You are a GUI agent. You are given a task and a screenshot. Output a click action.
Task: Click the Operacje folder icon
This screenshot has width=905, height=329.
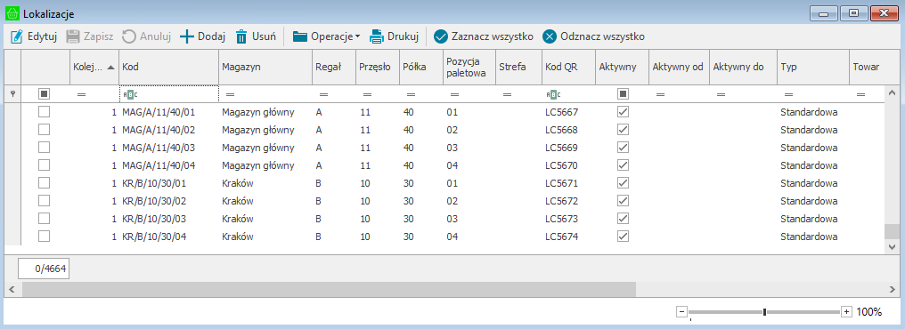[300, 36]
